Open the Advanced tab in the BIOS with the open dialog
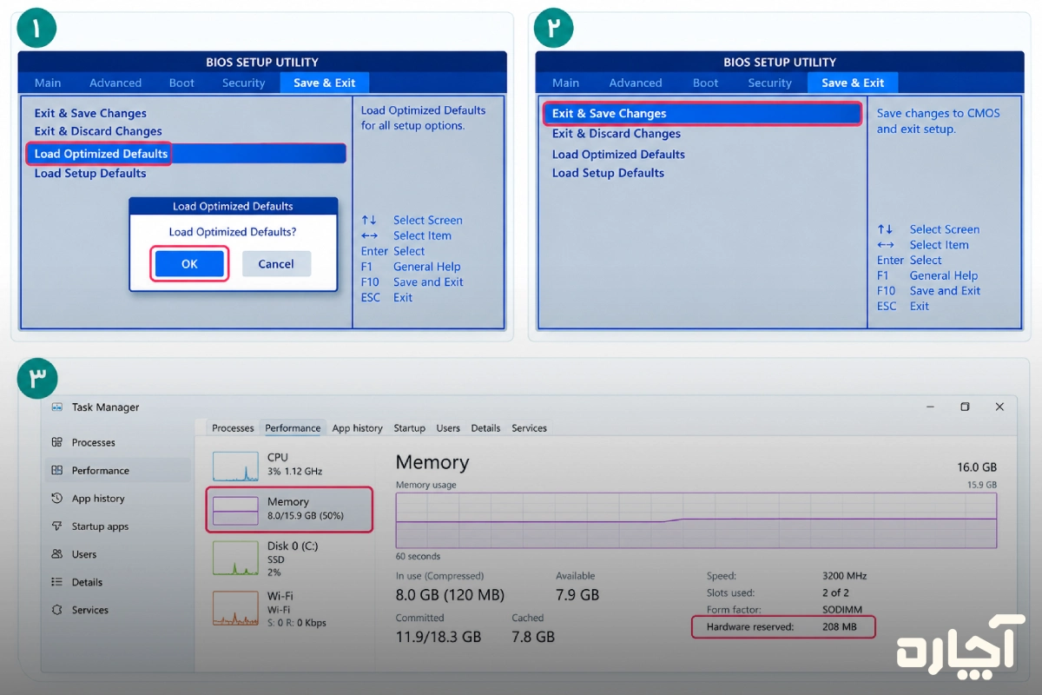 point(115,83)
